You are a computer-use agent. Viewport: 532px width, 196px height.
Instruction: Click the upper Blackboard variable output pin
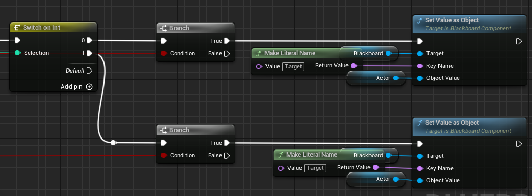pos(388,53)
